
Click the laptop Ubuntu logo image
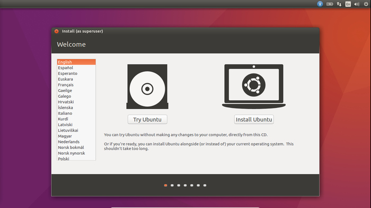(x=254, y=87)
